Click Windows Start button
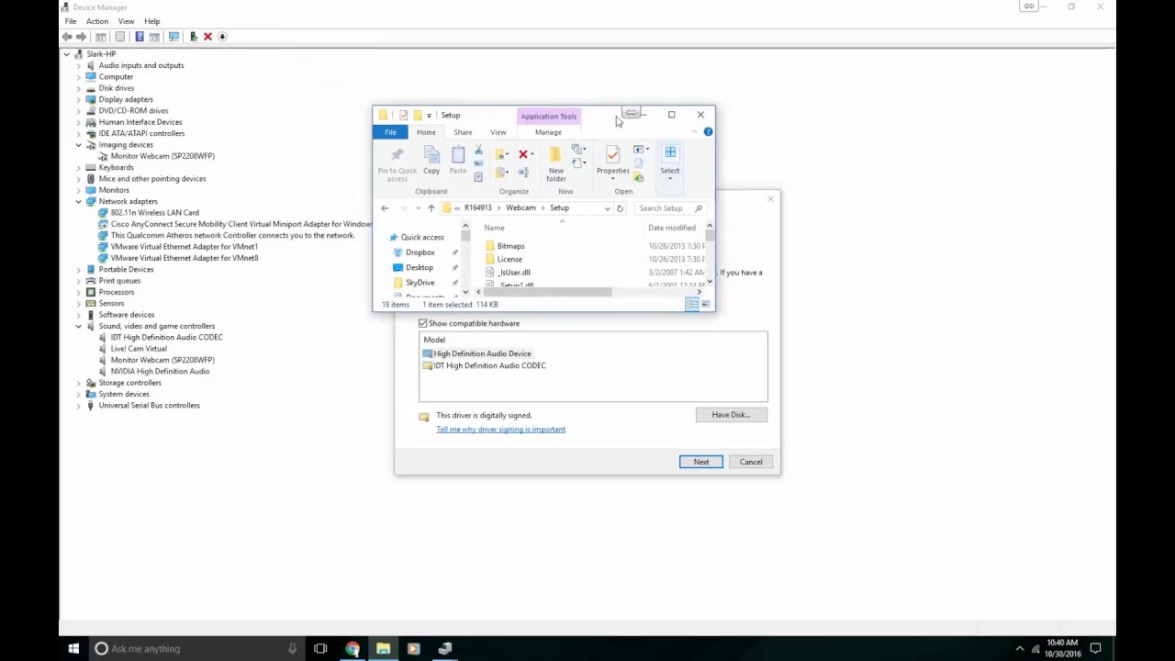1175x661 pixels. 73,649
